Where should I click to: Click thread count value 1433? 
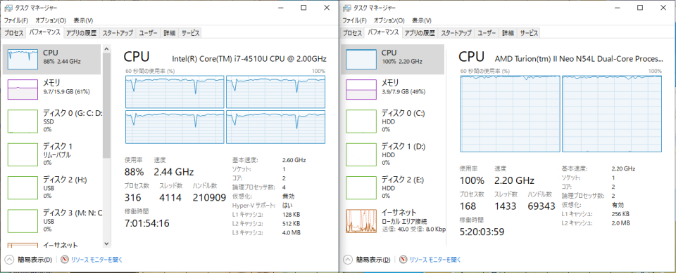[506, 206]
